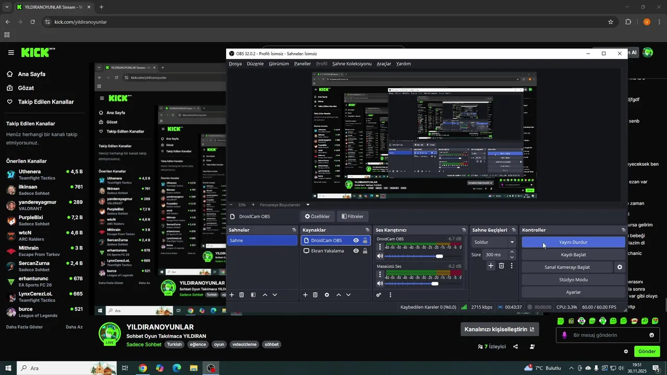This screenshot has width=667, height=375.
Task: Open Sahne Koleksiyonu menu in OBS
Action: (x=352, y=64)
